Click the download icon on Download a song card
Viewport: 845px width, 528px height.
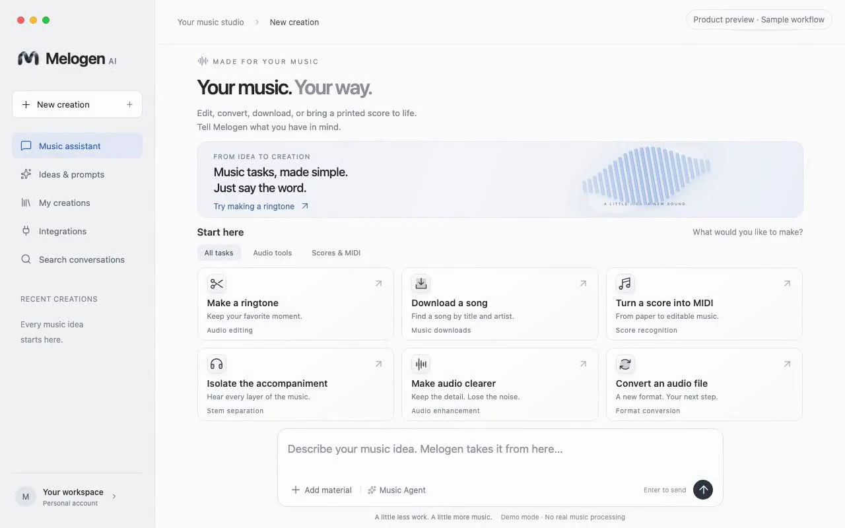[421, 284]
